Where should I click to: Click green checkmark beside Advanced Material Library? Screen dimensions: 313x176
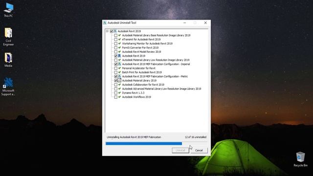pos(119,88)
